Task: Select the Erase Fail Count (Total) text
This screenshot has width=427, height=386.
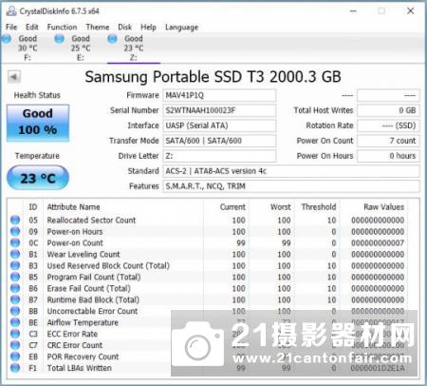Action: (89, 288)
